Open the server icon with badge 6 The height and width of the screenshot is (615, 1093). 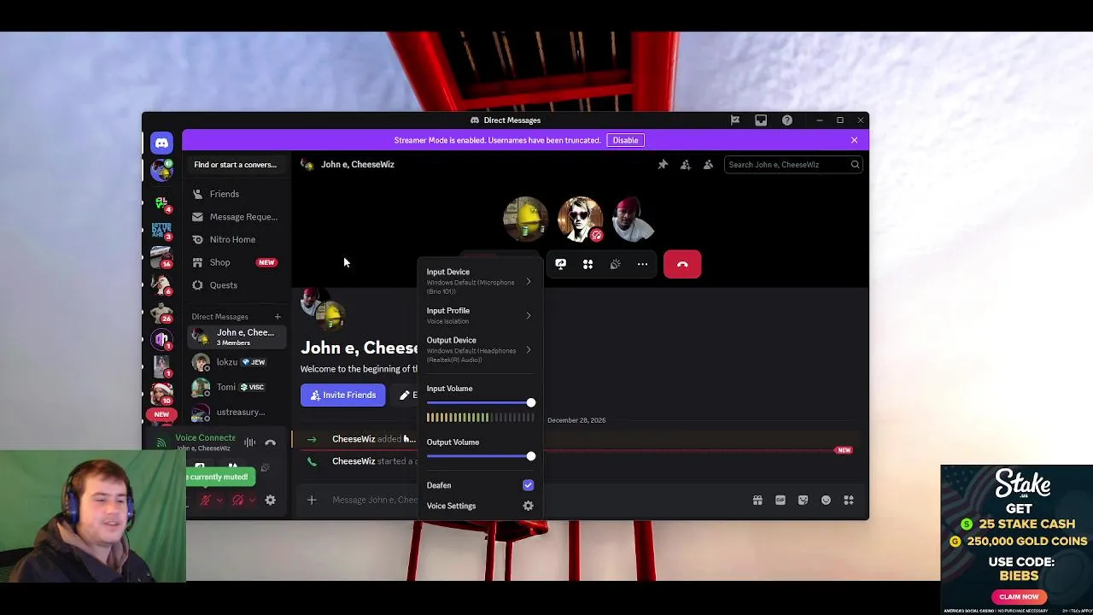(161, 284)
